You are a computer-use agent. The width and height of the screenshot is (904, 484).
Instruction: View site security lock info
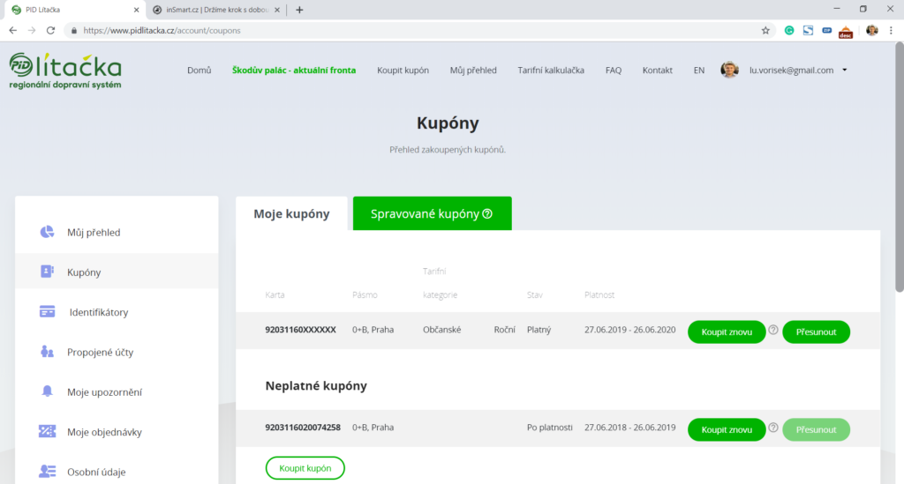point(74,31)
